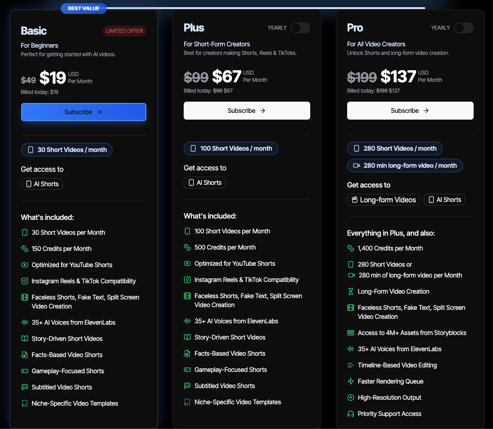Image resolution: width=493 pixels, height=429 pixels.
Task: Click Subscribe button under Plus plan
Action: coord(247,111)
